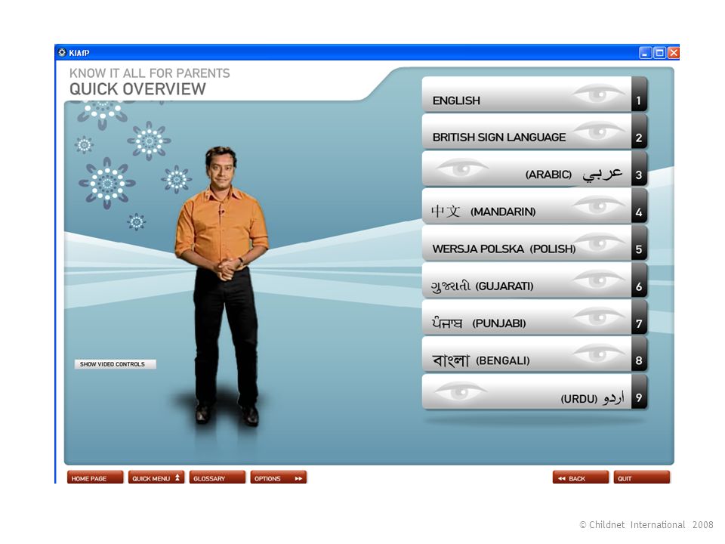Click number 5 tab beside Polish
This screenshot has width=725, height=544.
click(639, 243)
